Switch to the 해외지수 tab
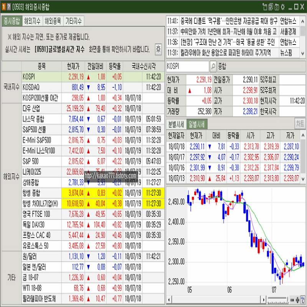The height and width of the screenshot is (307, 307). point(32,21)
